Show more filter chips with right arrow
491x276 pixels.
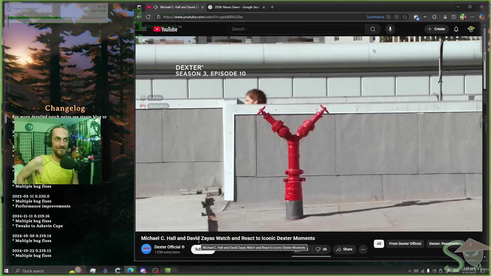coord(470,244)
